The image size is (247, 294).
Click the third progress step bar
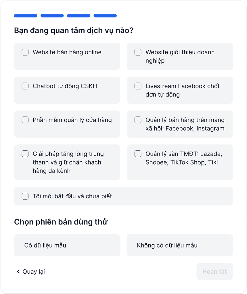78,16
